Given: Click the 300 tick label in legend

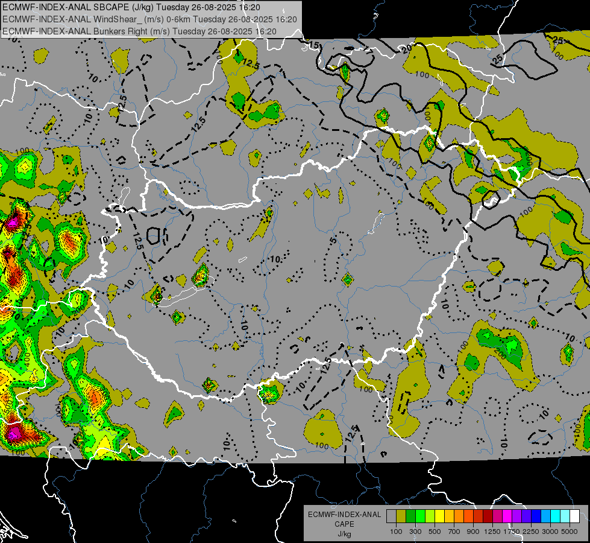Looking at the screenshot, I should (415, 532).
